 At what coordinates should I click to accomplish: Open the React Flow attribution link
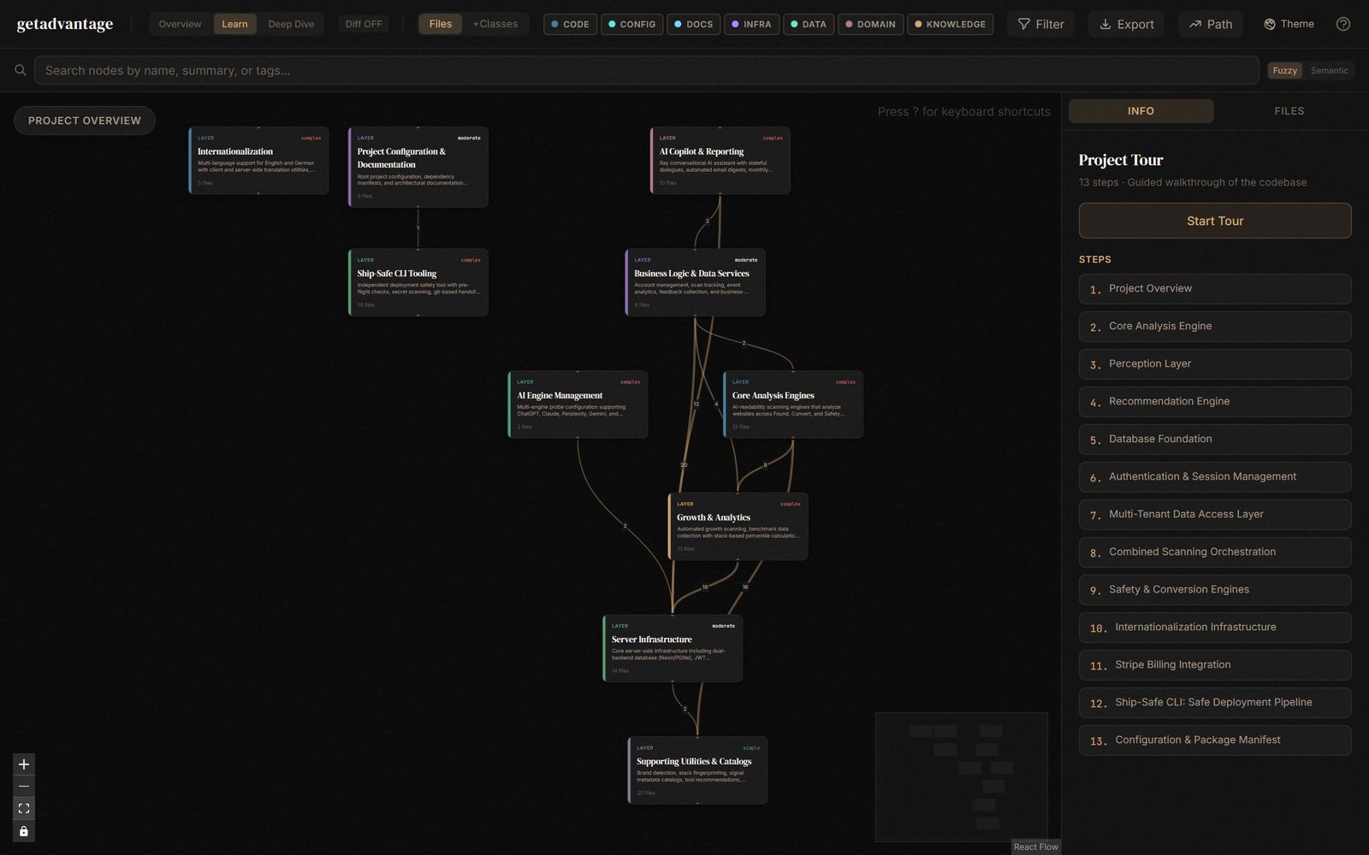click(1035, 846)
